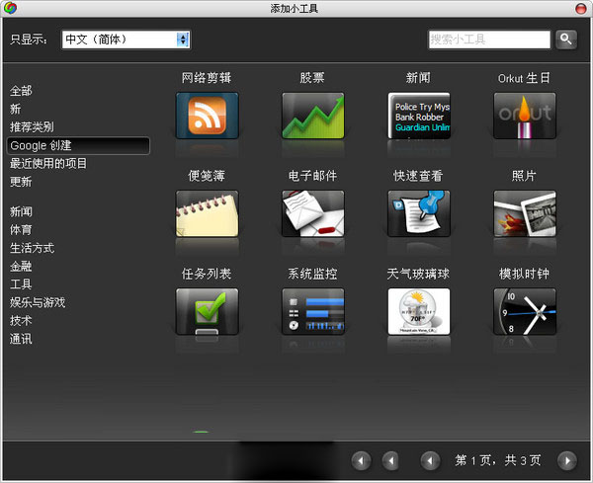This screenshot has height=483, width=593.
Task: Pick the 任务列表 green checkmark gadget
Action: pos(207,311)
